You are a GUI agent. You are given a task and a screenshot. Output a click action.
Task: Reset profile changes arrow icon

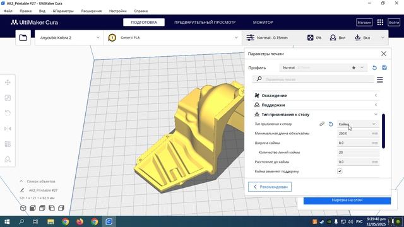click(374, 67)
